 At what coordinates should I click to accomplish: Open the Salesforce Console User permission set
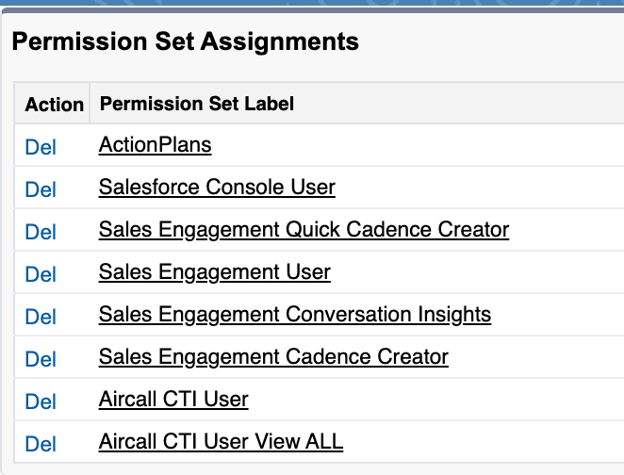217,188
